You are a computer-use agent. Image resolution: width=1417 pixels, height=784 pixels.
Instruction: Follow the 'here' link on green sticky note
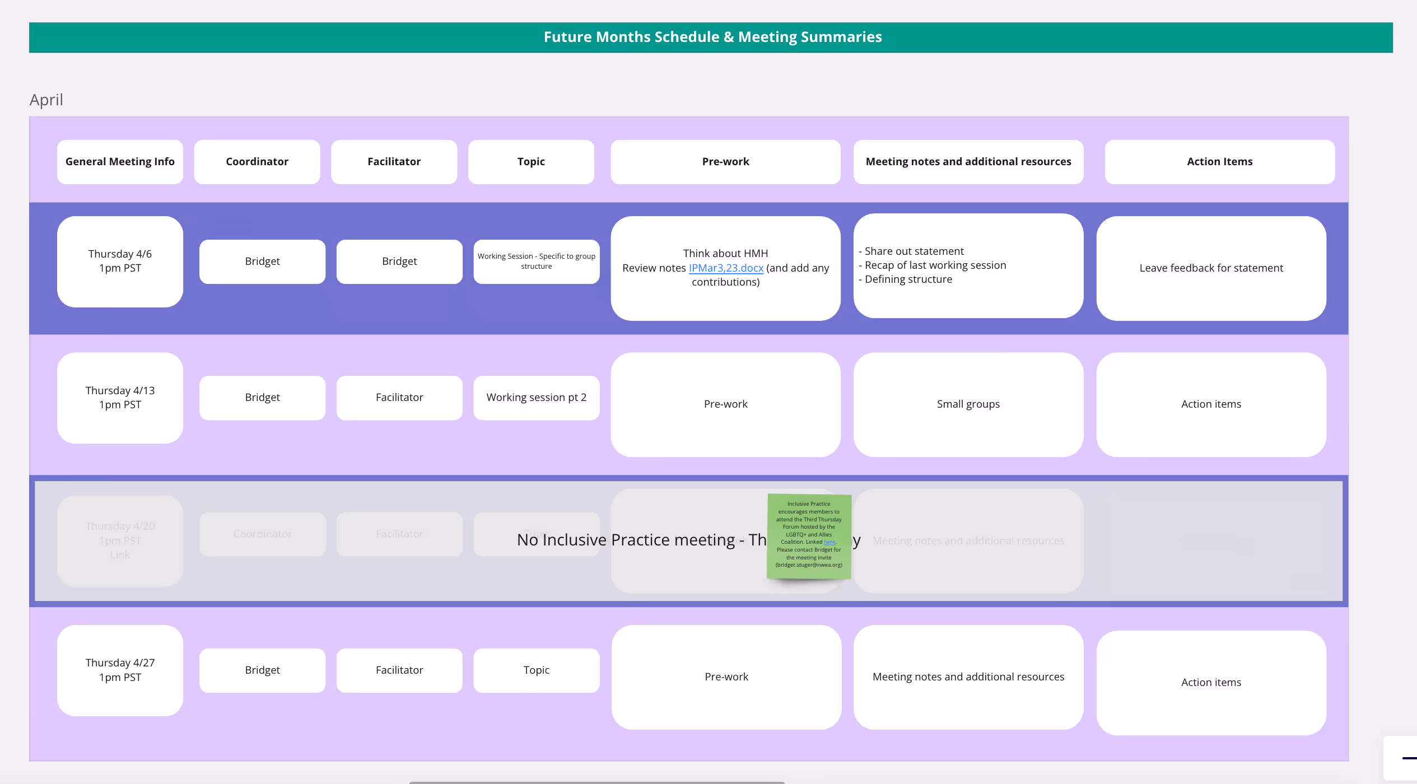point(829,542)
